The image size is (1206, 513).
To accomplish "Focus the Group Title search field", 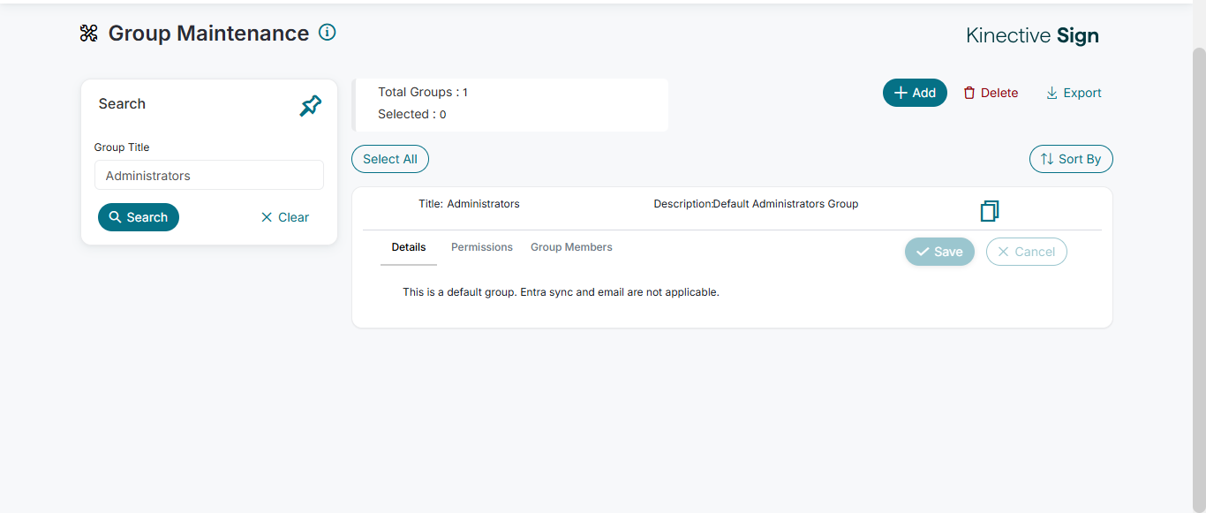I will [x=209, y=175].
